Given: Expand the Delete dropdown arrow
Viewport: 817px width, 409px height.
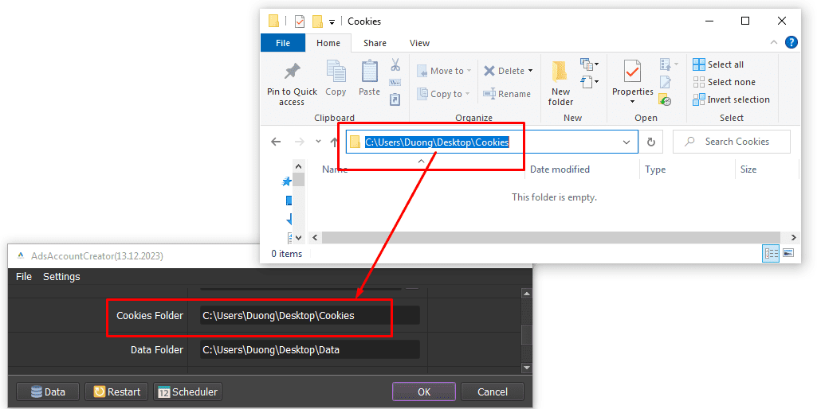Looking at the screenshot, I should (530, 71).
